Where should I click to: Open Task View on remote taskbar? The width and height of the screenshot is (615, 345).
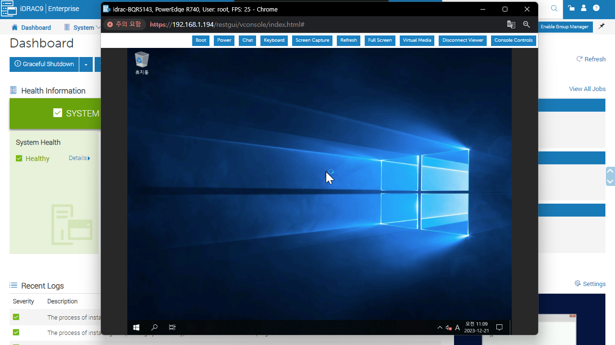tap(172, 328)
